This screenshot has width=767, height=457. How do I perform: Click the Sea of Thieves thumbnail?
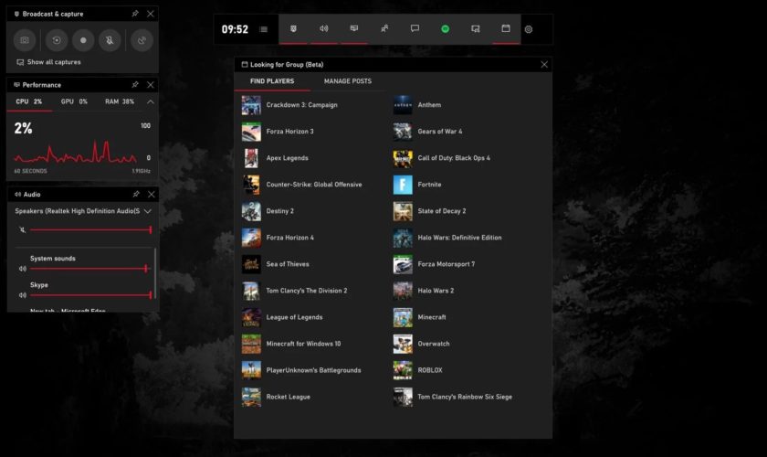point(251,264)
